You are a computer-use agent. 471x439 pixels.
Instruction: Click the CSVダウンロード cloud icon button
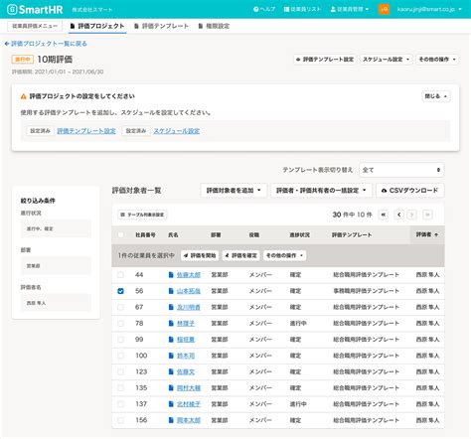(x=409, y=191)
